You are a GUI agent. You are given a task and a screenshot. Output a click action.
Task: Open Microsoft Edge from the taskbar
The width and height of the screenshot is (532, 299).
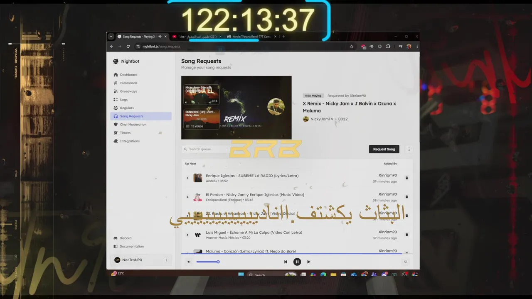click(323, 274)
